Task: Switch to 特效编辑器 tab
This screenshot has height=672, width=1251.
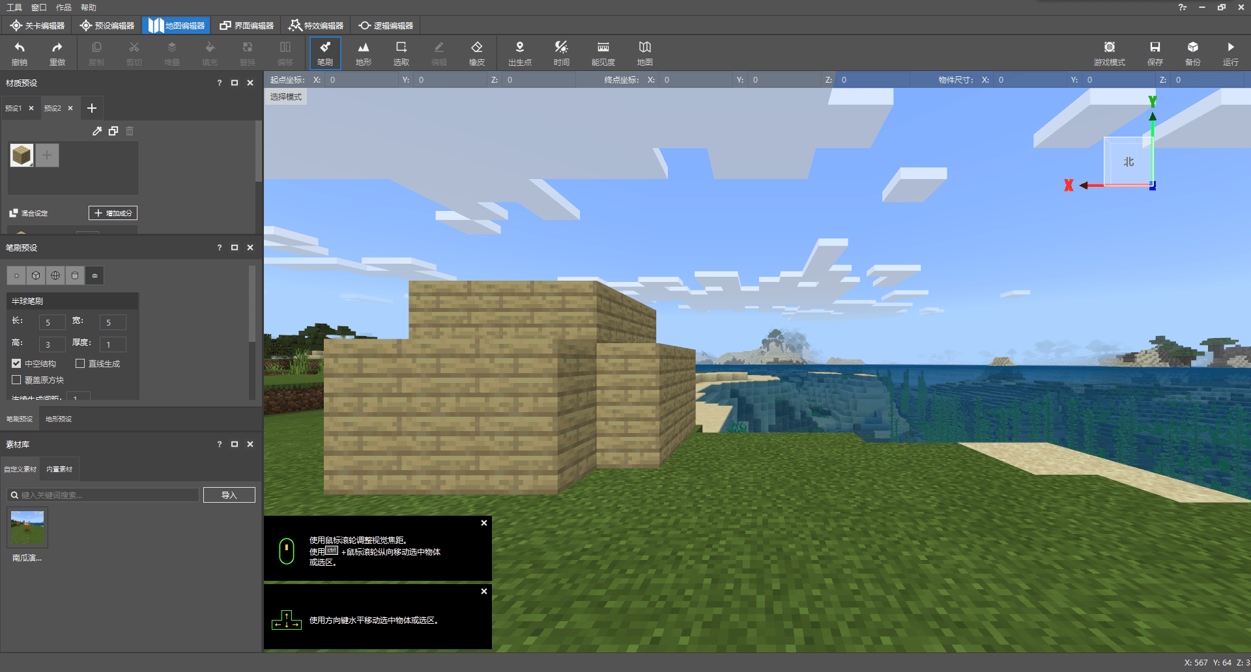Action: [x=316, y=25]
